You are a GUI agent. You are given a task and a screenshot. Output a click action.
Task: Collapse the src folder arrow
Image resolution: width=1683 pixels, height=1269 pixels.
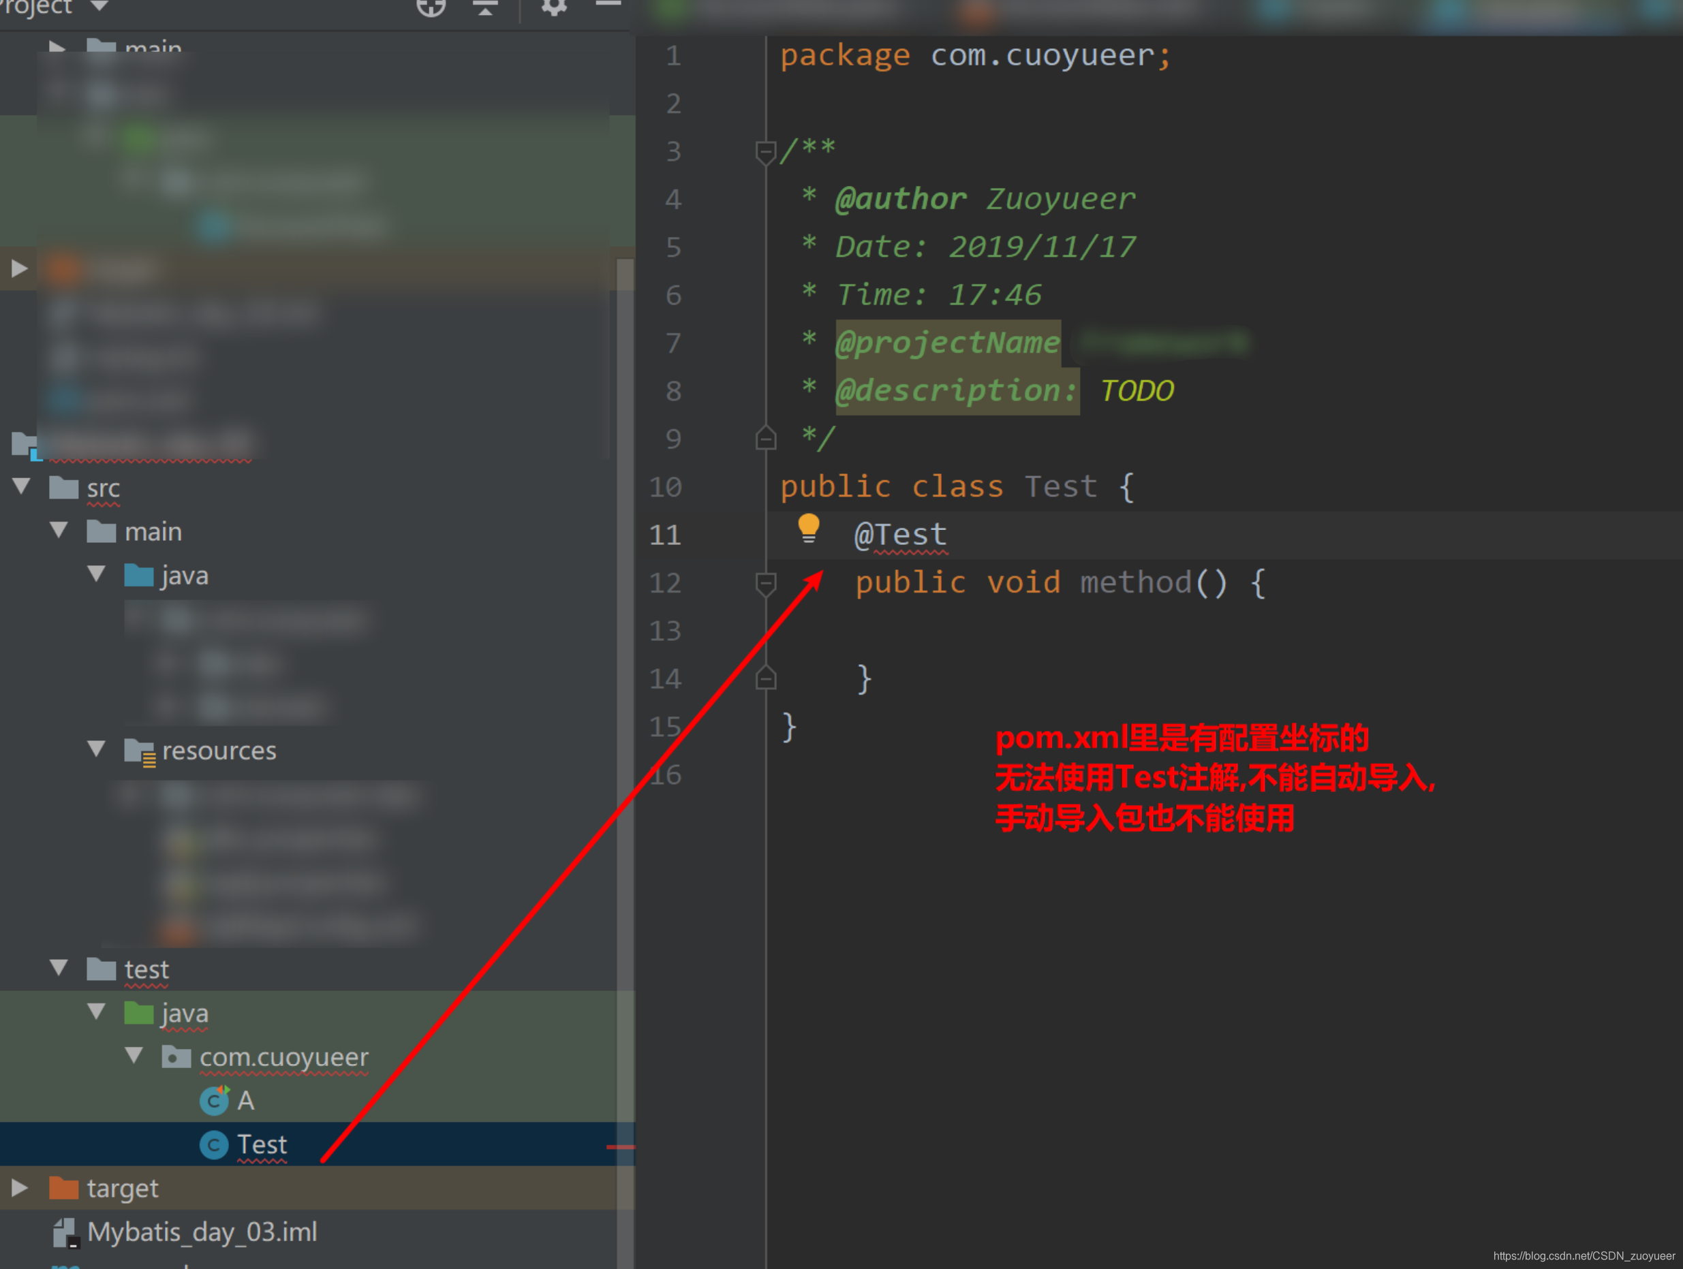pyautogui.click(x=21, y=486)
